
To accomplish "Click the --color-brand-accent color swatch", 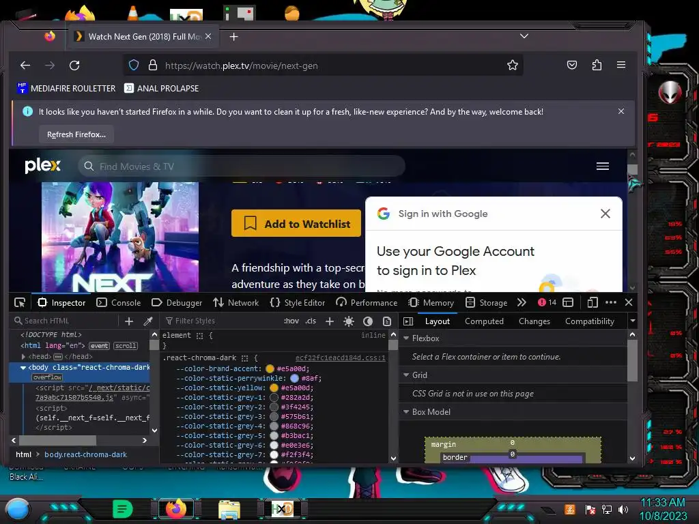I will [270, 368].
